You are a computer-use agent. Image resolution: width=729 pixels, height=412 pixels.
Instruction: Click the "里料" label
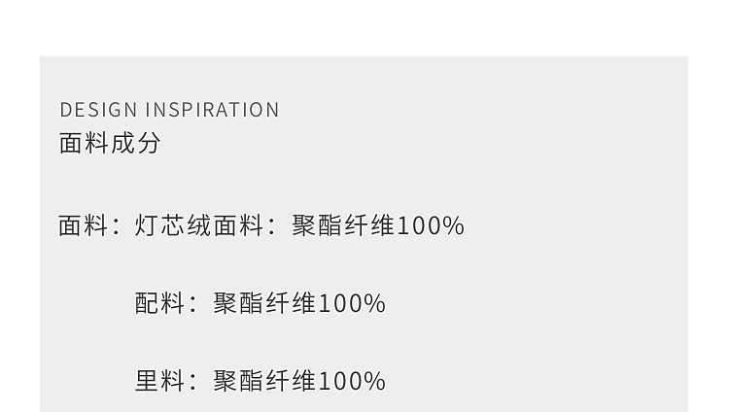160,381
